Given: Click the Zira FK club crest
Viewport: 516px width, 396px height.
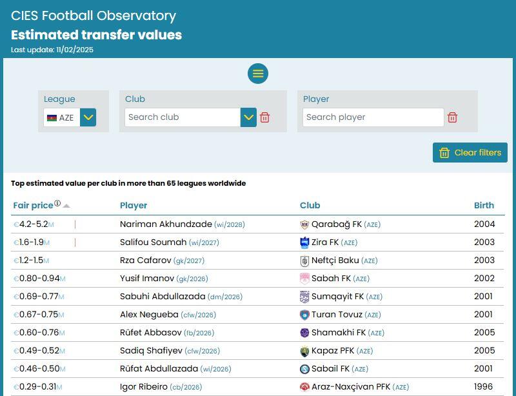Looking at the screenshot, I should (304, 243).
